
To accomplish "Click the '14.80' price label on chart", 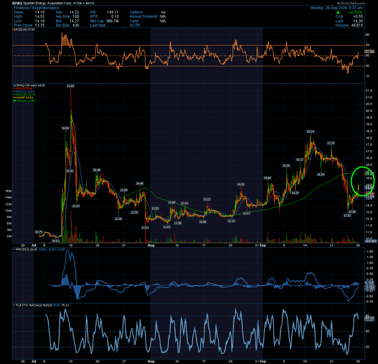I will (x=267, y=178).
